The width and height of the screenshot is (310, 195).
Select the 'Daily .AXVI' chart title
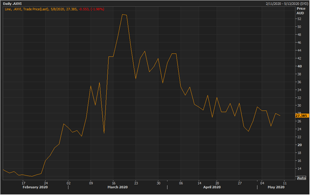tap(12, 4)
